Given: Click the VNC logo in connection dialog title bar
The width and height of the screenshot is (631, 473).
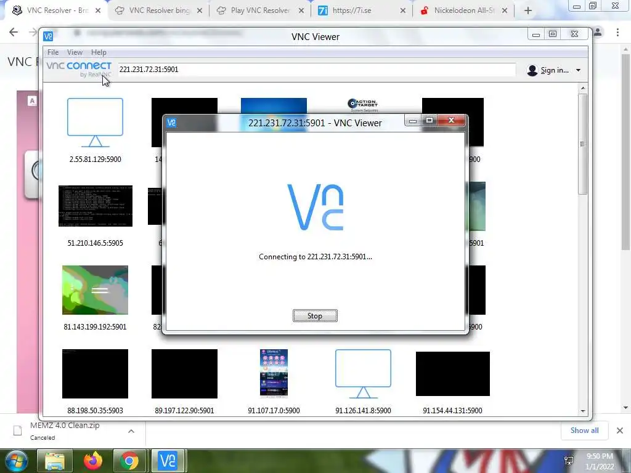Looking at the screenshot, I should [x=171, y=123].
